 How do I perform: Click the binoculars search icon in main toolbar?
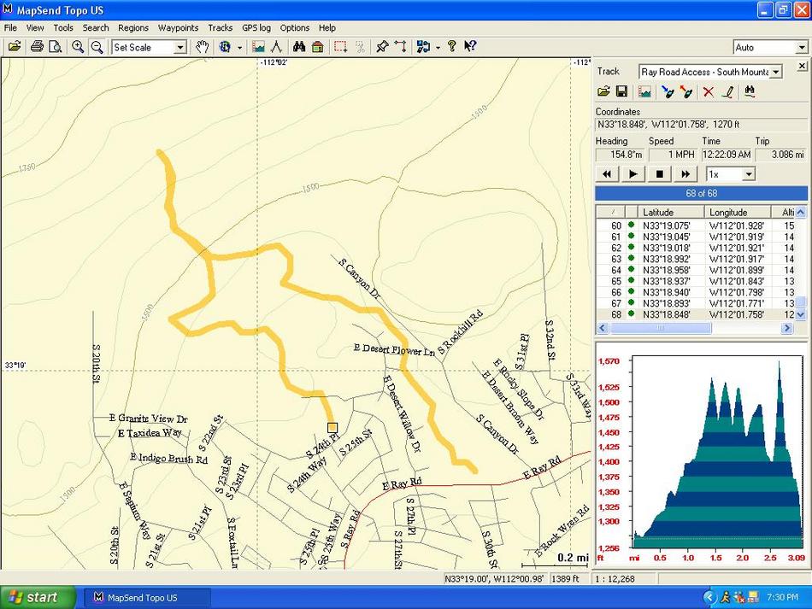point(299,47)
